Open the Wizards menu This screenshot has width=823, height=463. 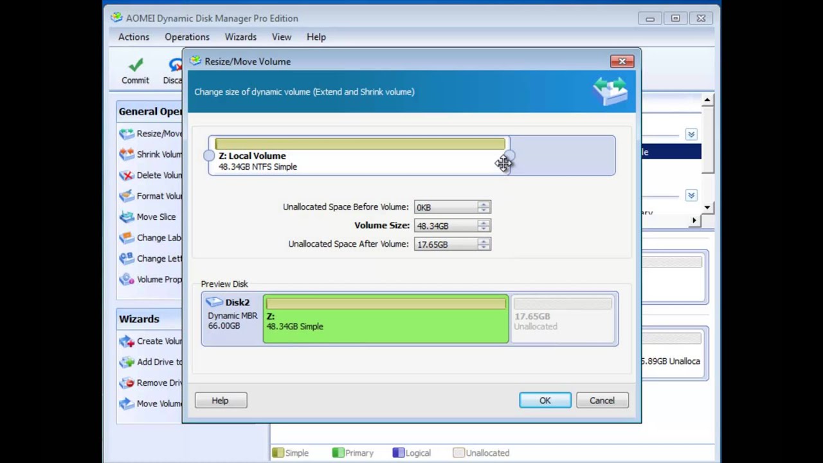point(240,37)
